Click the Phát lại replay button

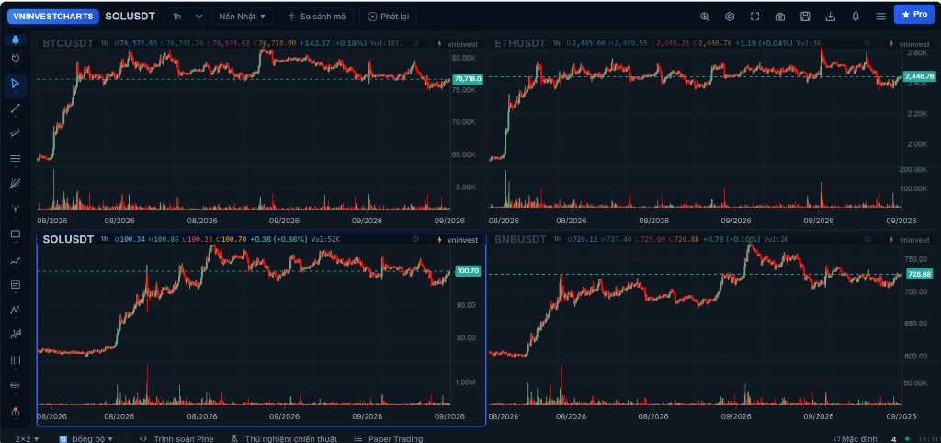389,17
